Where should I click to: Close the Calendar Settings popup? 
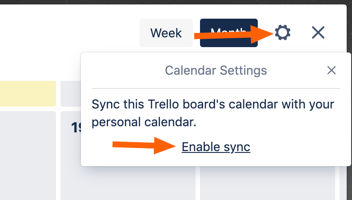[332, 70]
